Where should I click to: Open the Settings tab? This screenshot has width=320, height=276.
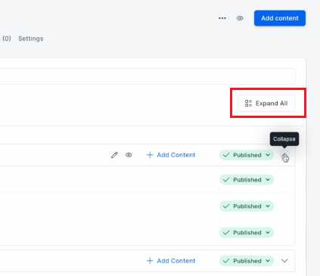pos(31,39)
